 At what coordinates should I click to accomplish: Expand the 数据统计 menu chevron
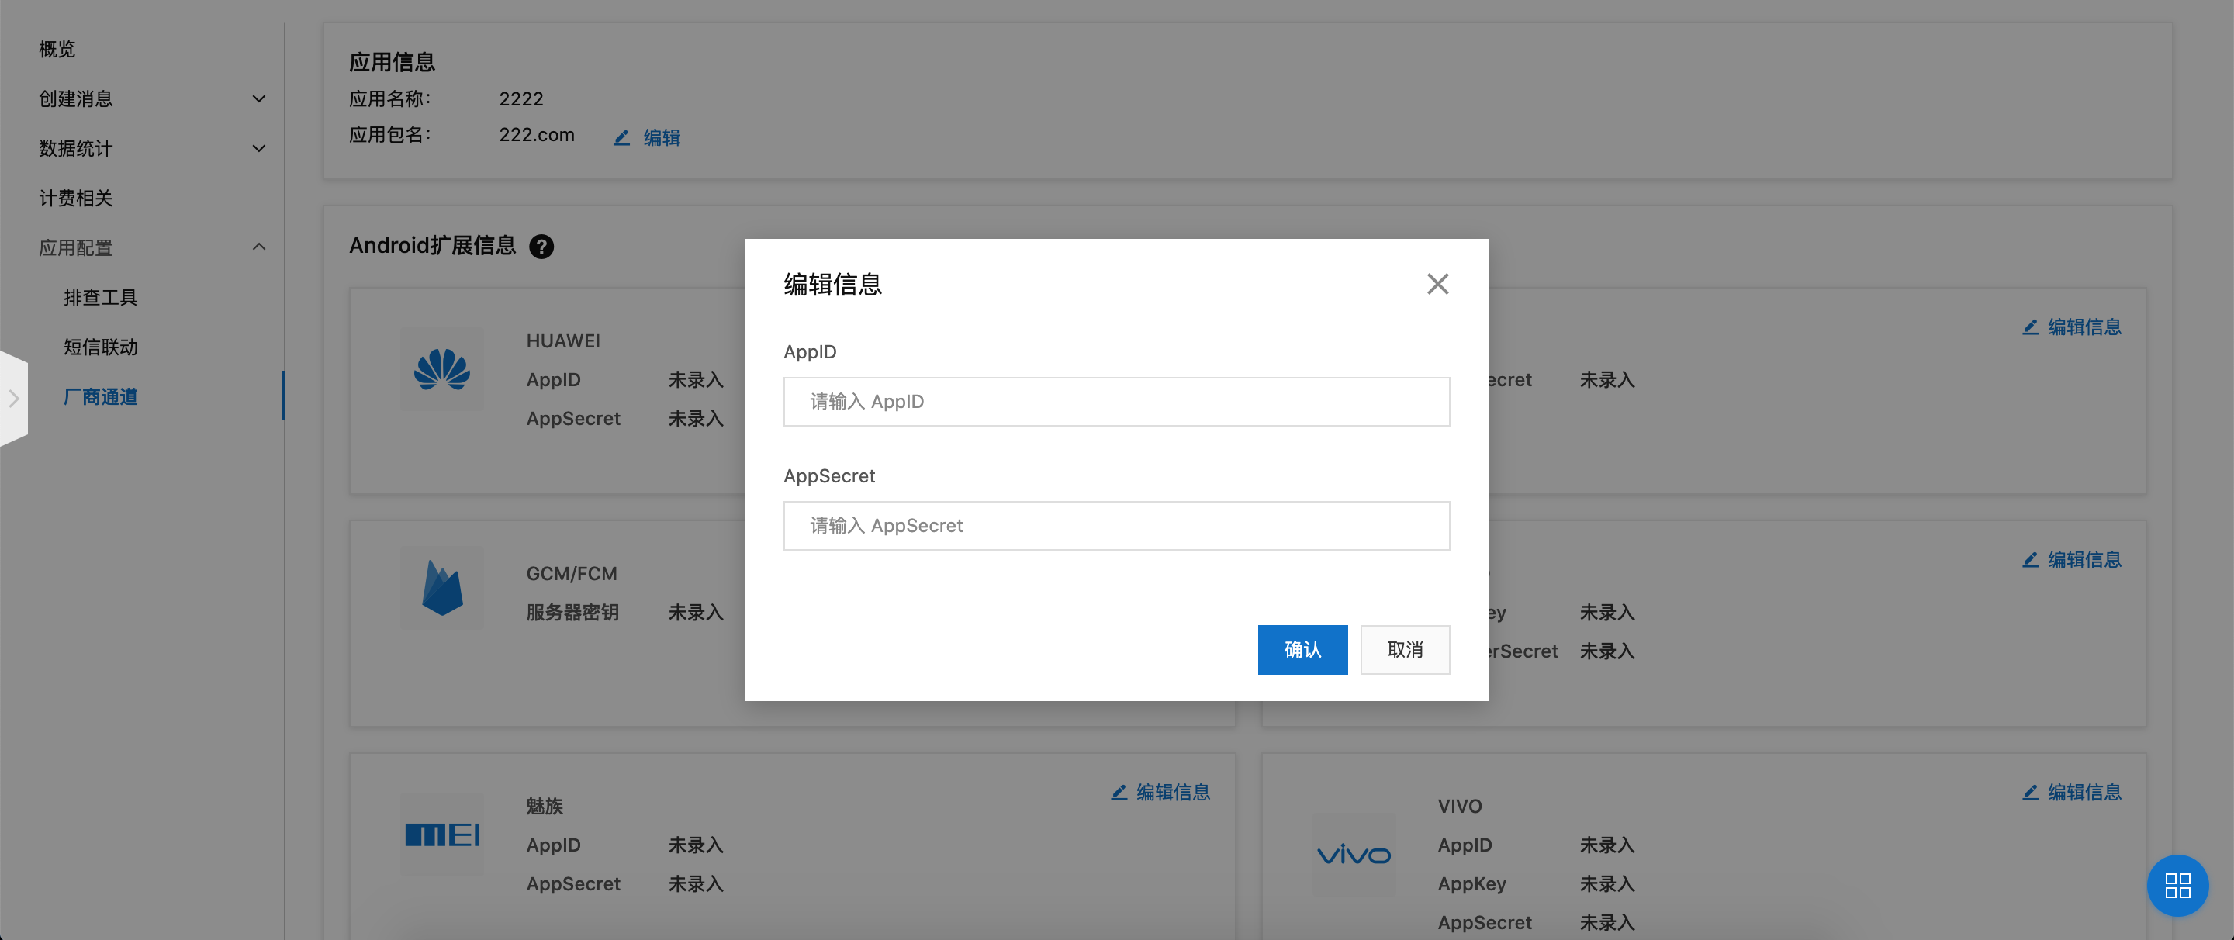tap(258, 148)
